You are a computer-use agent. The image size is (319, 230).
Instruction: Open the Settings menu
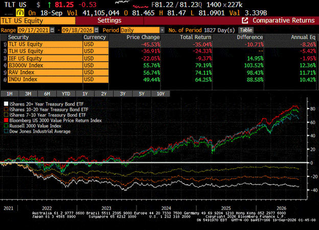(x=109, y=20)
